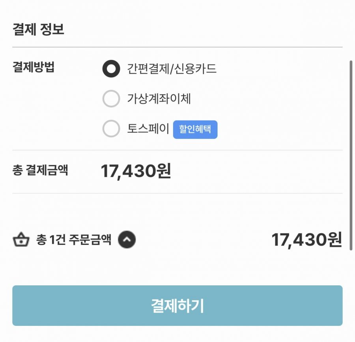Click the 결제하기 payment button
The image size is (355, 342).
point(177,305)
